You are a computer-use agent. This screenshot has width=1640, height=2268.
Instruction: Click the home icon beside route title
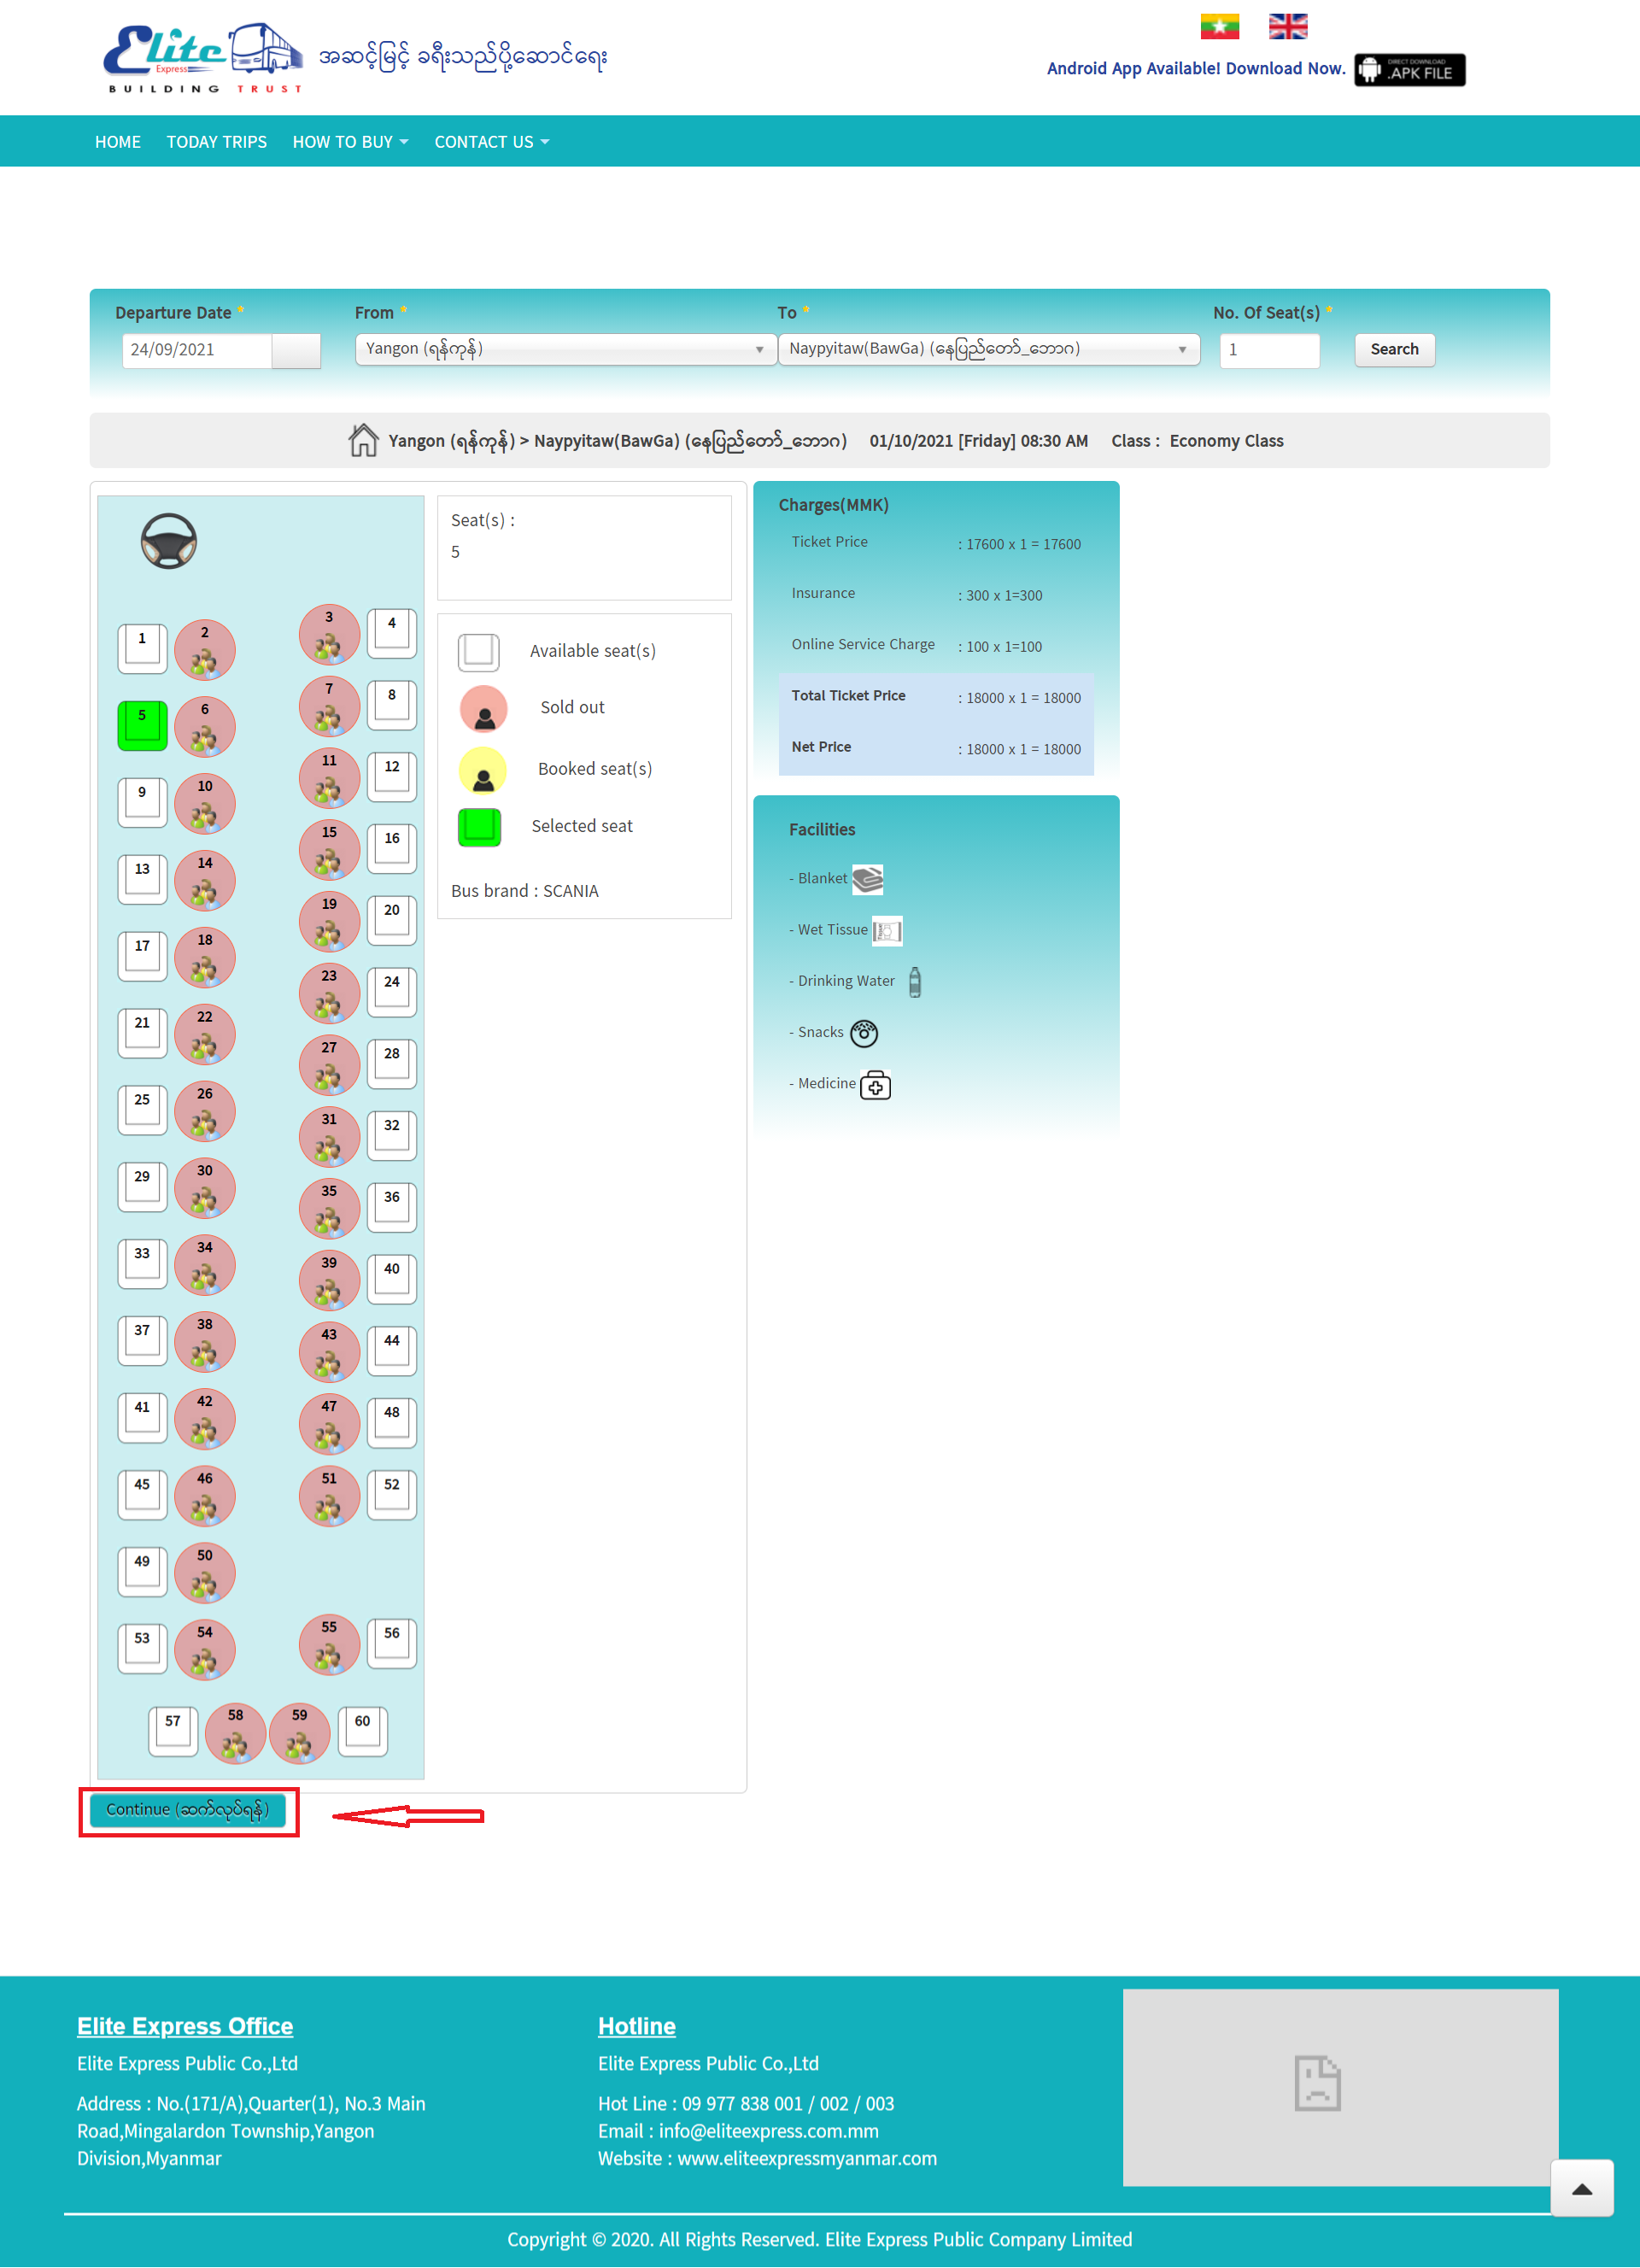pos(363,440)
